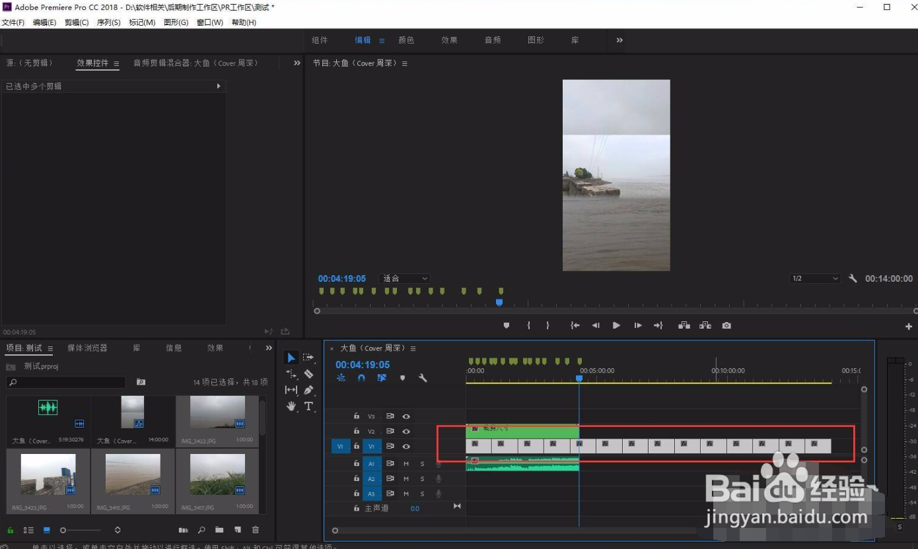Click Mark Out bracket in program monitor
Viewport: 918px width, 549px height.
point(547,325)
